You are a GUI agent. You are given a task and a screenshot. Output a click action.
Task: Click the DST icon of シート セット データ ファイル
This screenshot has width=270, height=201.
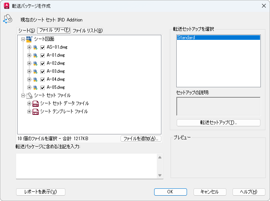coord(36,103)
